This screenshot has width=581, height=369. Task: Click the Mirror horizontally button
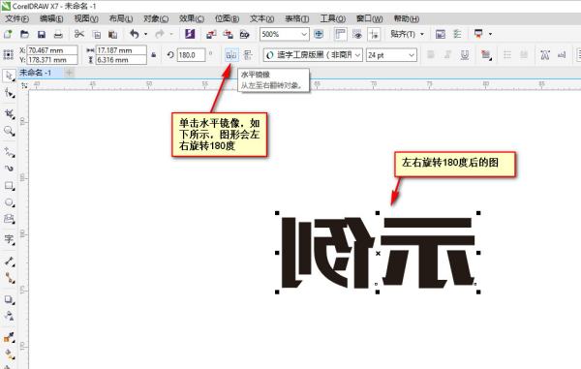click(231, 55)
